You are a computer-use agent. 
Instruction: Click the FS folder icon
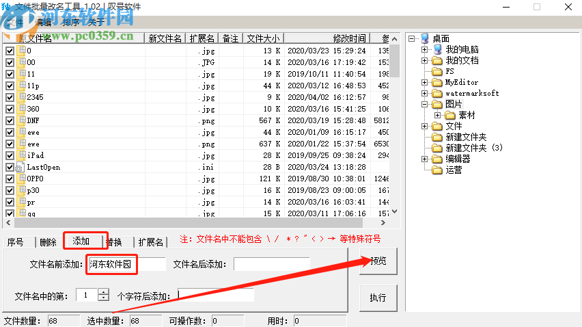click(x=437, y=71)
